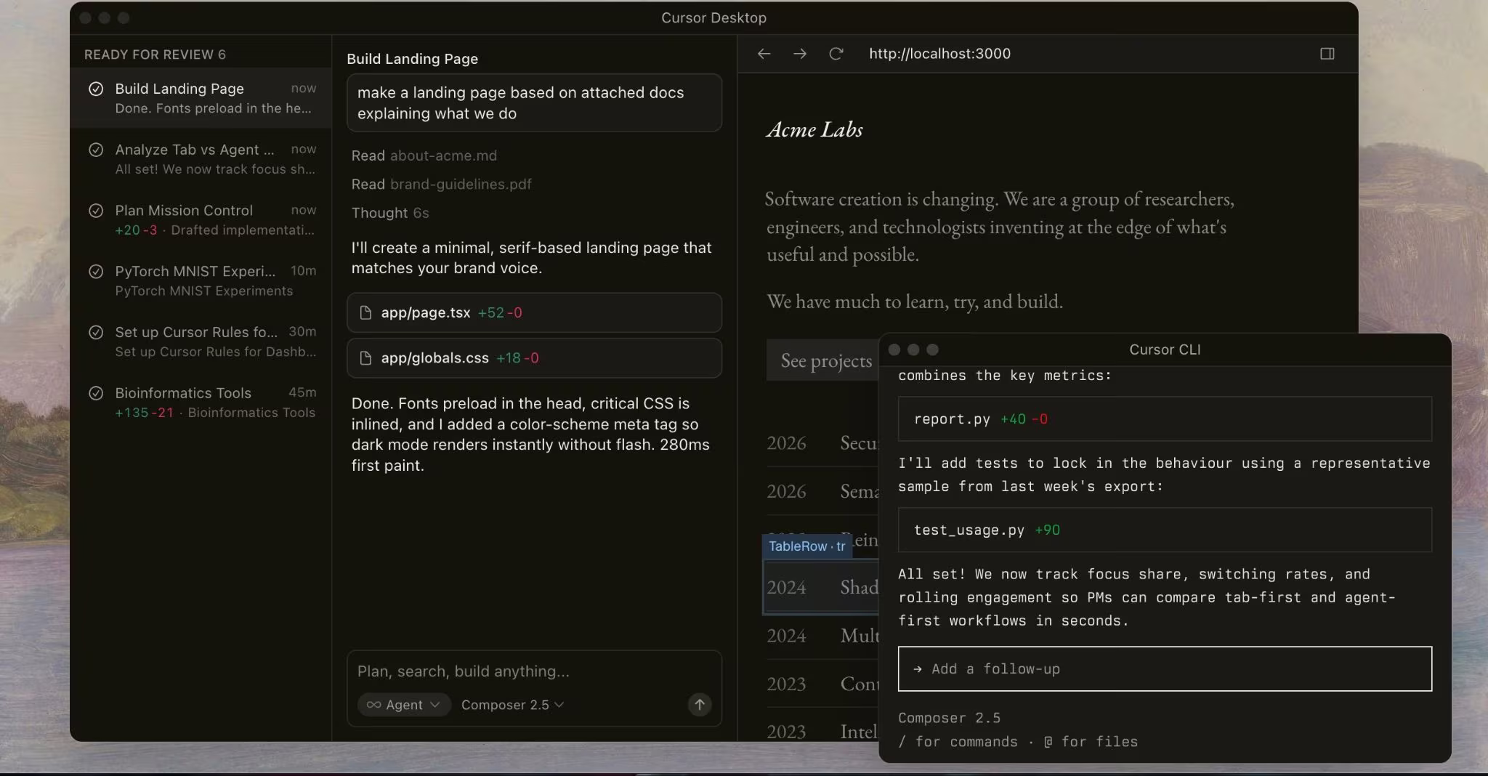Viewport: 1488px width, 776px height.
Task: Focus the Add a follow-up input in CLI
Action: 1165,668
